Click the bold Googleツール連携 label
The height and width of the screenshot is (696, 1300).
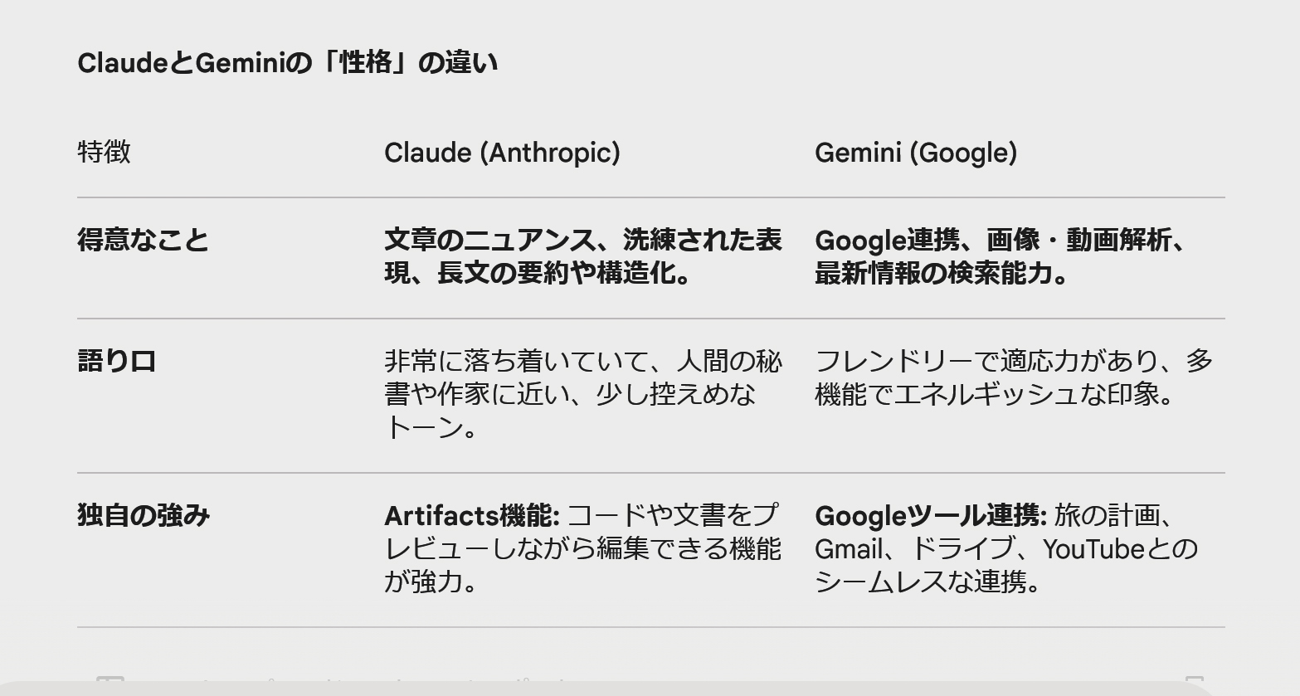pos(931,516)
